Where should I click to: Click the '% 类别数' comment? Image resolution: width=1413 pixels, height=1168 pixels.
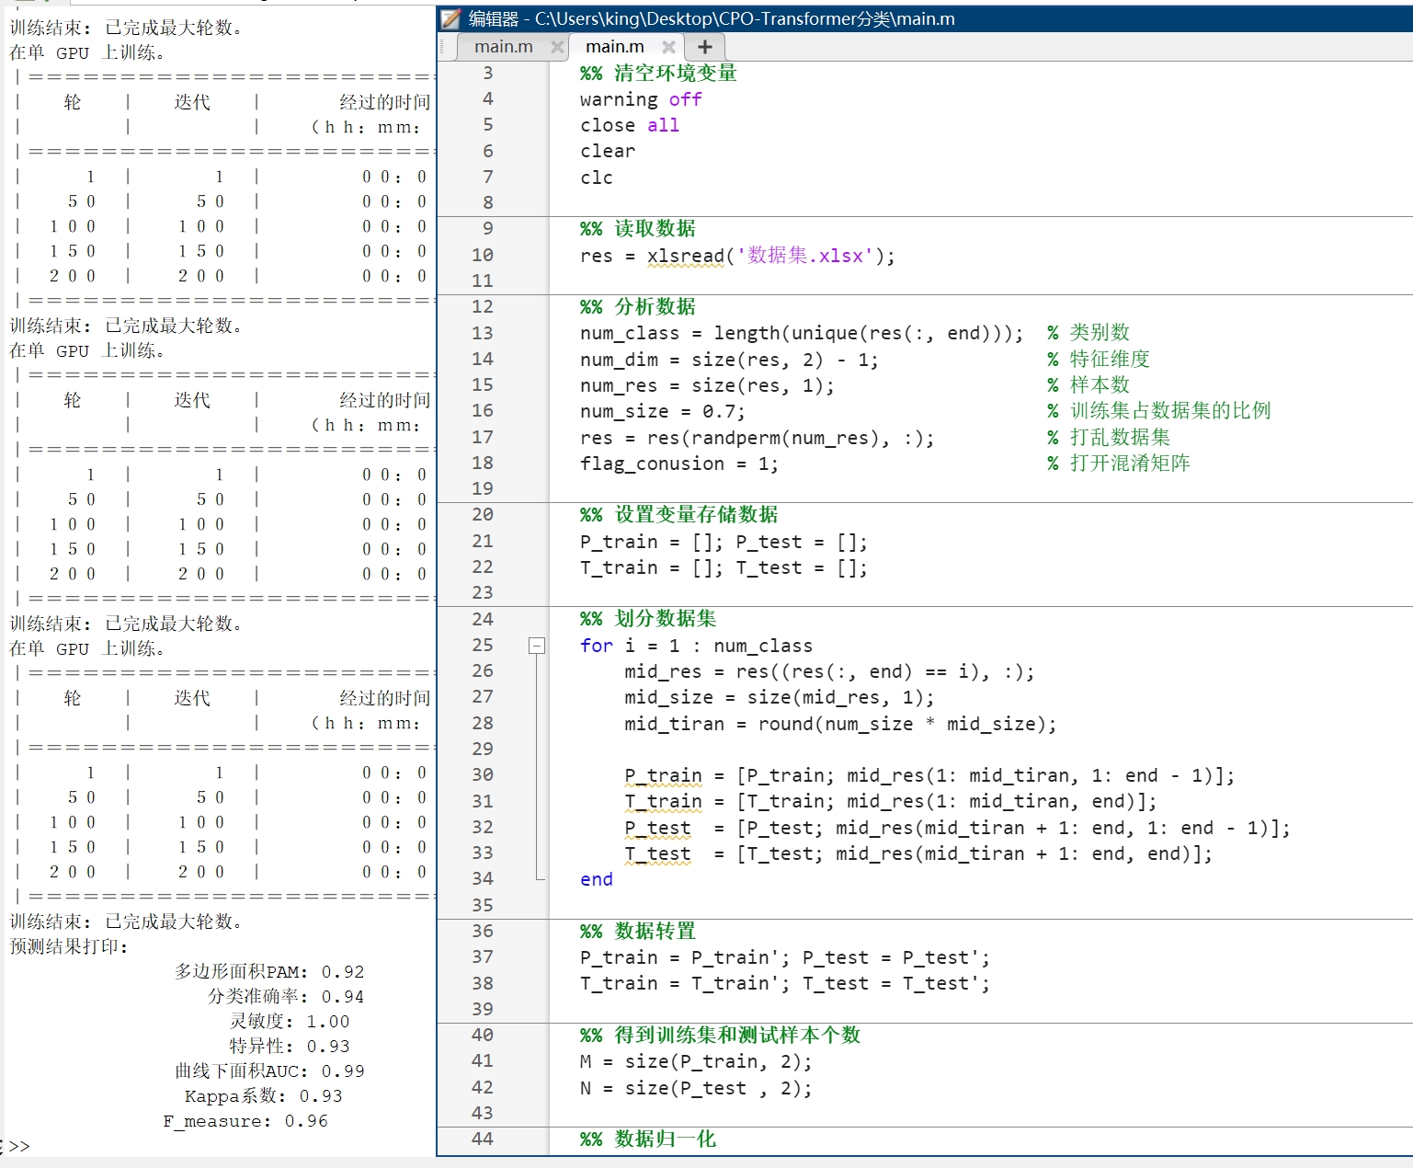[1088, 333]
